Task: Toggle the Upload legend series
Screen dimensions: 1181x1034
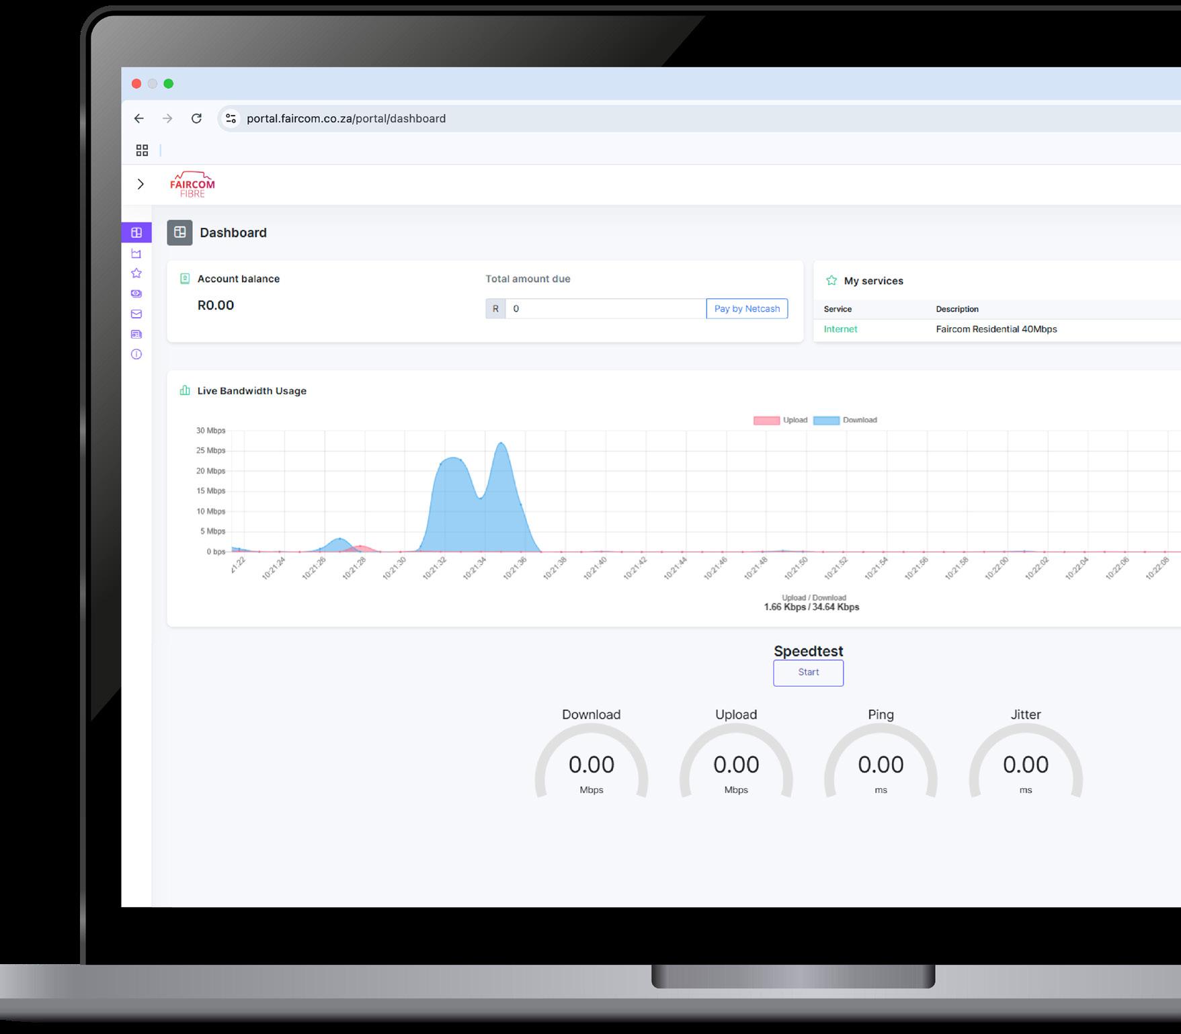Action: [780, 420]
